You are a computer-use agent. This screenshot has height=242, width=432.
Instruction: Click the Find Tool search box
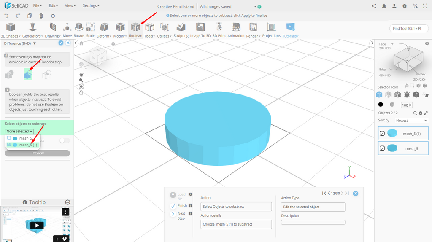point(409,28)
